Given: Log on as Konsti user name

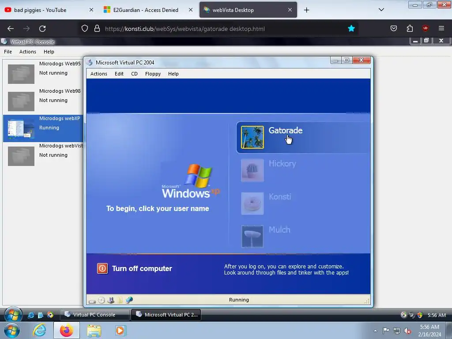Looking at the screenshot, I should [280, 196].
